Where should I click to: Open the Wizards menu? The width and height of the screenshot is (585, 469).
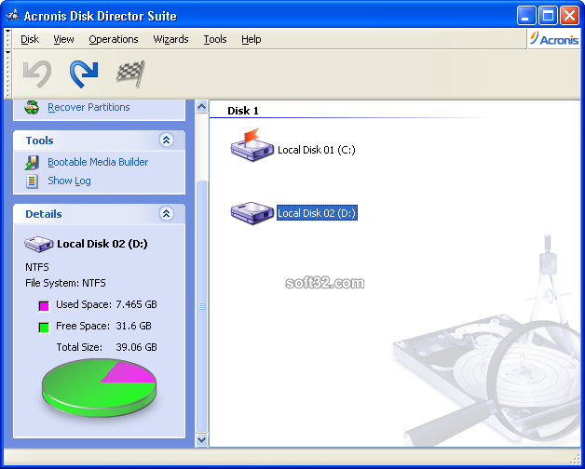[x=170, y=39]
